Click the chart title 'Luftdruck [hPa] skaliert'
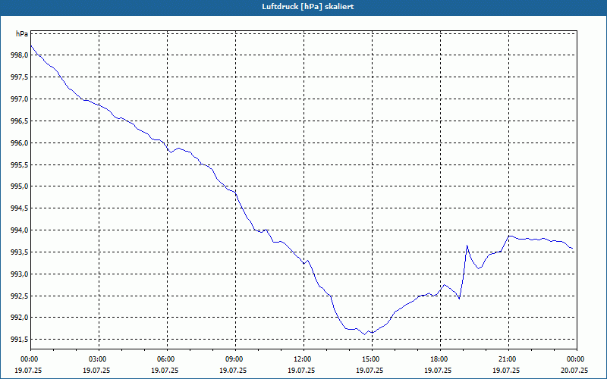 click(x=308, y=7)
